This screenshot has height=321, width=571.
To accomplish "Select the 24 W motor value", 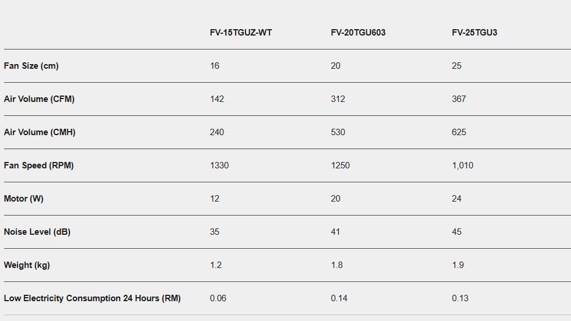I will click(x=457, y=199).
